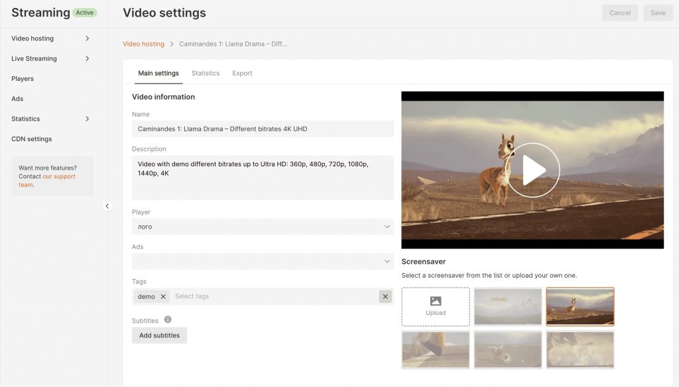Open the support team link
679x387 pixels.
tap(59, 176)
